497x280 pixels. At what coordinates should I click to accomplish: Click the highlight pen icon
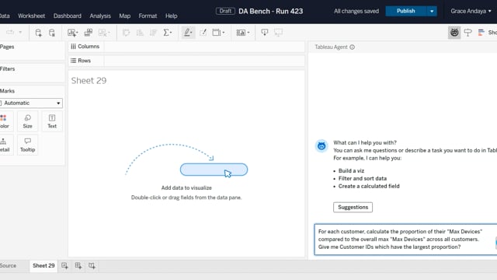coord(188,33)
